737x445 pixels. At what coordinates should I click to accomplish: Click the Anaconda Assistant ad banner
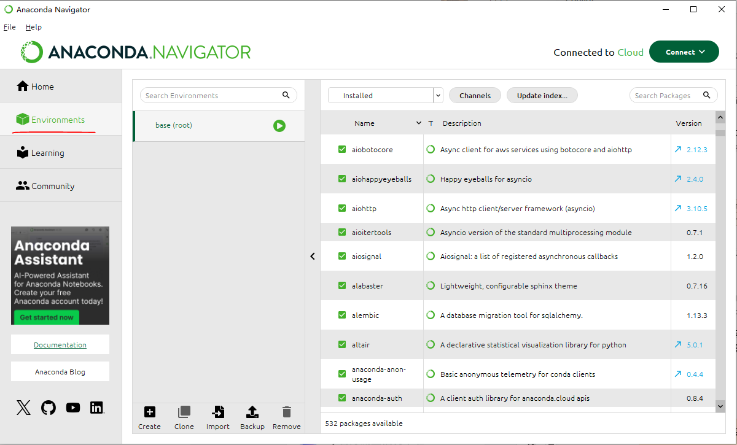(x=60, y=276)
